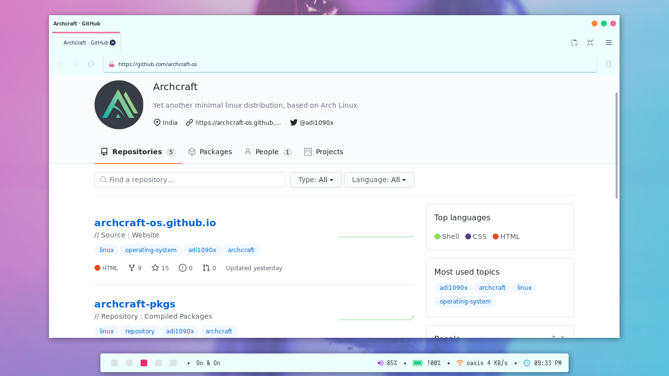Click archcraft under Most used topics
The width and height of the screenshot is (669, 376).
pos(492,288)
